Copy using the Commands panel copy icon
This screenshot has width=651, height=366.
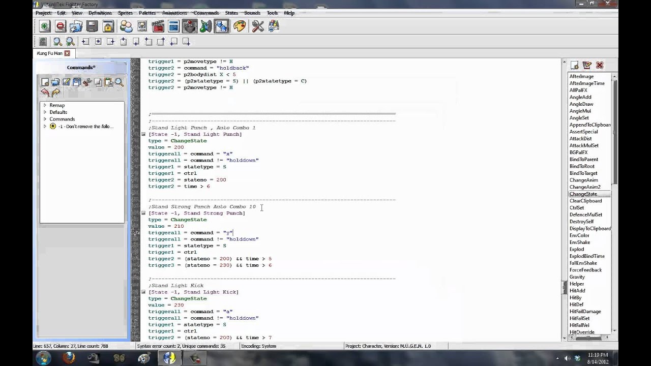98,82
